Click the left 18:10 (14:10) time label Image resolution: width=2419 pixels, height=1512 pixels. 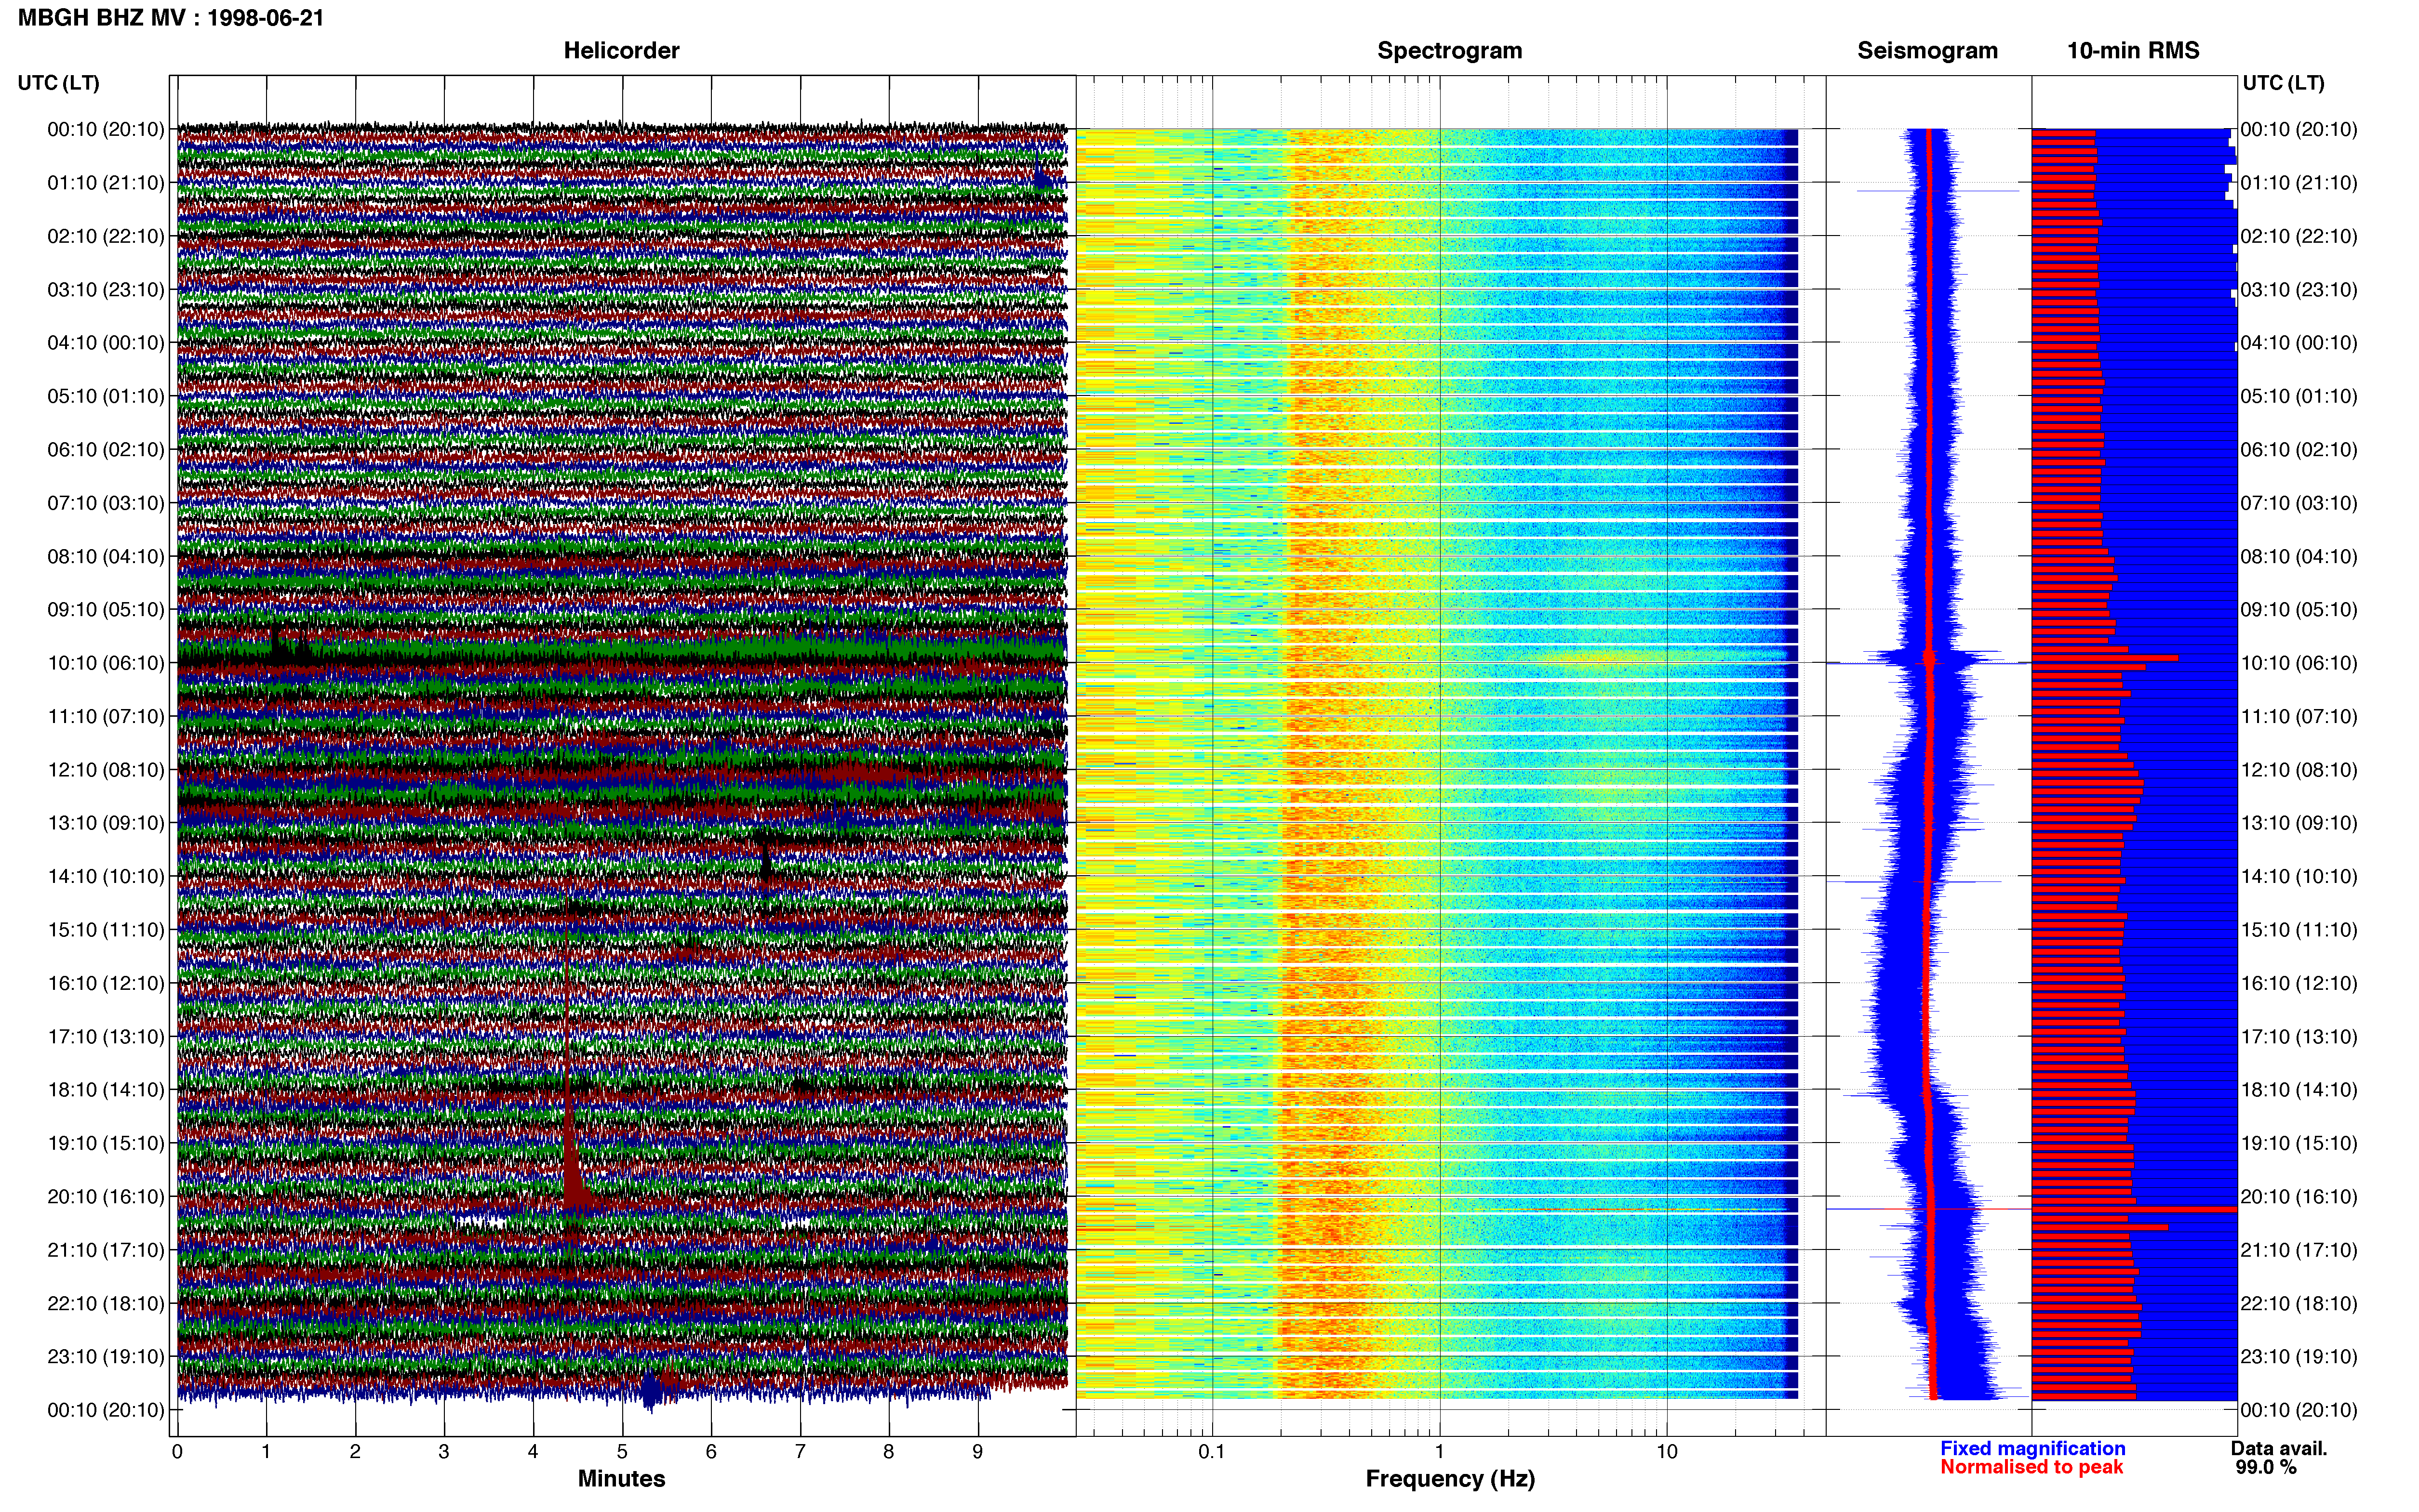106,1090
